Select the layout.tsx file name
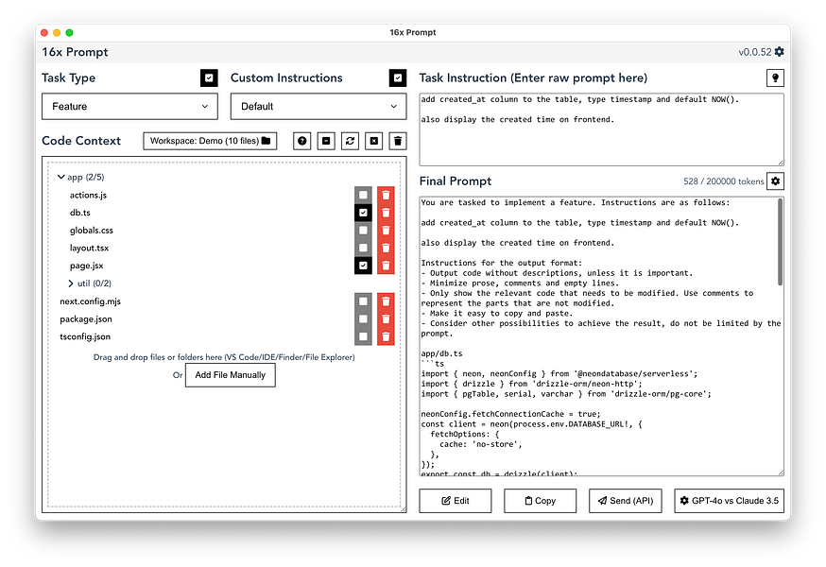826x567 pixels. click(89, 249)
